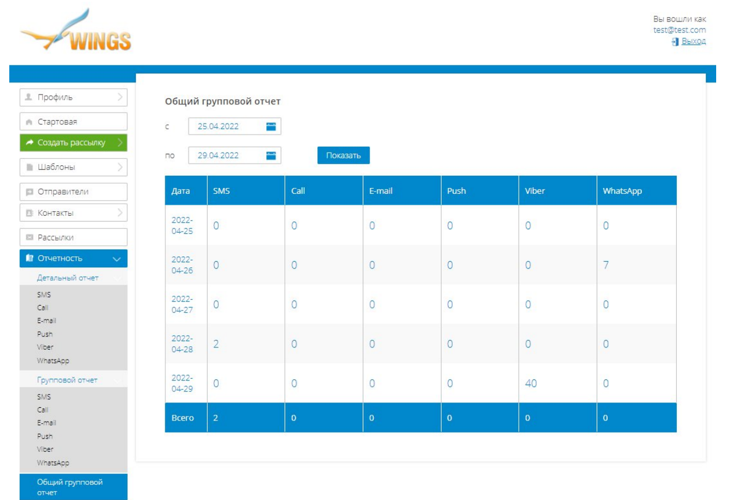Select Viber under Детальный отчет
733x500 pixels.
click(45, 347)
